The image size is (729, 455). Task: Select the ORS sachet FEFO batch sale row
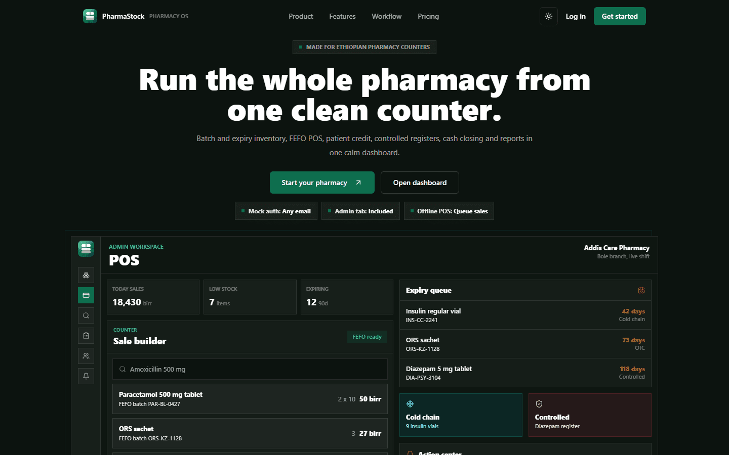pyautogui.click(x=250, y=433)
